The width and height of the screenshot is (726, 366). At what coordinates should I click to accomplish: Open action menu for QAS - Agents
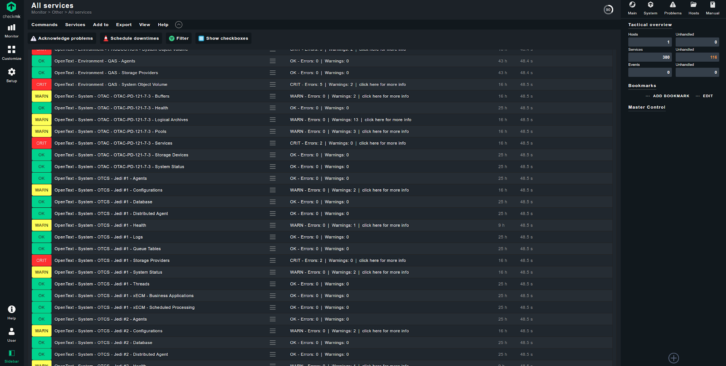[x=273, y=61]
